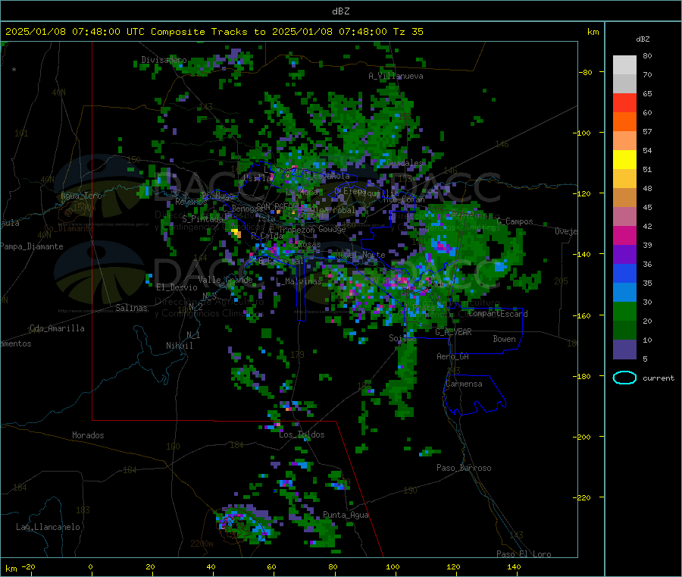Click the Morados map label
Viewport: 682px width, 577px height.
88,435
